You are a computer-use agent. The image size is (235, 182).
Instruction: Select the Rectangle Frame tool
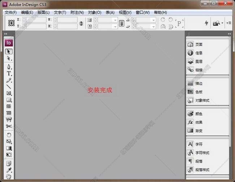(9, 93)
